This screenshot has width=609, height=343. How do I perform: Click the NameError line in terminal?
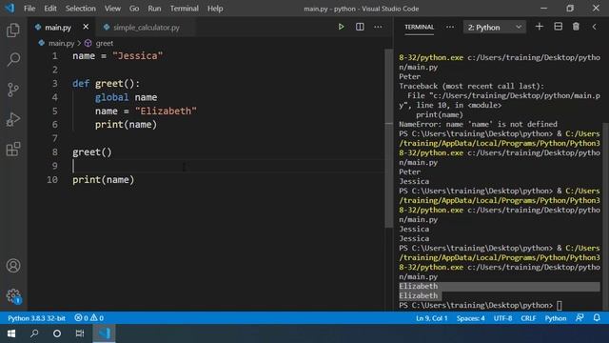478,124
